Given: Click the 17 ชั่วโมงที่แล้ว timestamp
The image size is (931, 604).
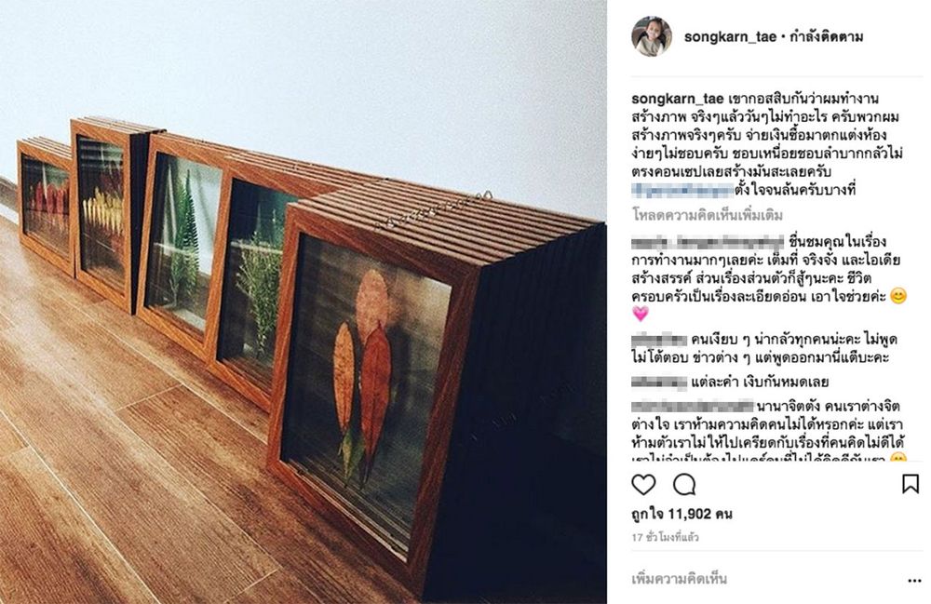Looking at the screenshot, I should [665, 538].
